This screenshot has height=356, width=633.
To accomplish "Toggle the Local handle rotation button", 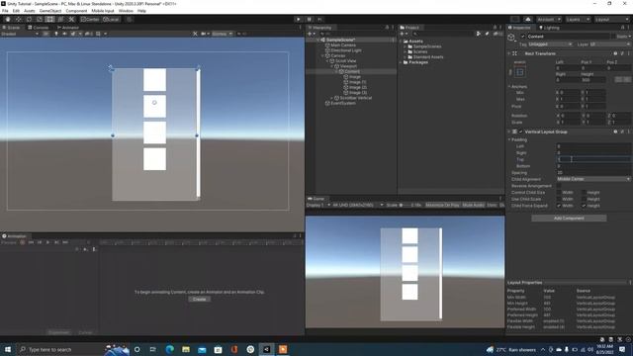I will pyautogui.click(x=111, y=19).
